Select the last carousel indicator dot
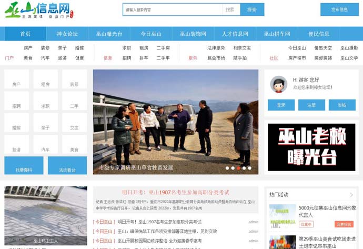The height and width of the screenshot is (249, 363). (x=249, y=168)
